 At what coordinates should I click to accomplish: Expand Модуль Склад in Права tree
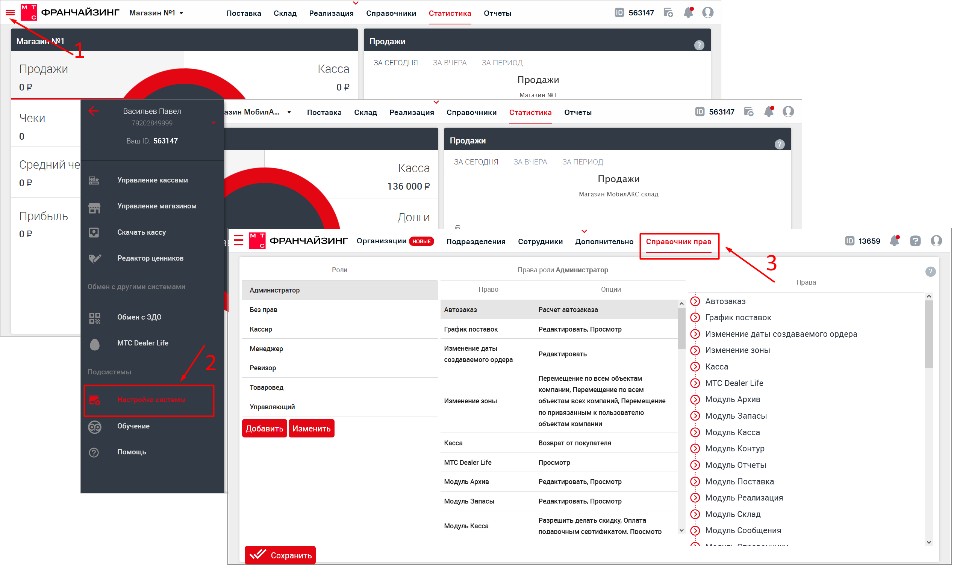[x=695, y=515]
